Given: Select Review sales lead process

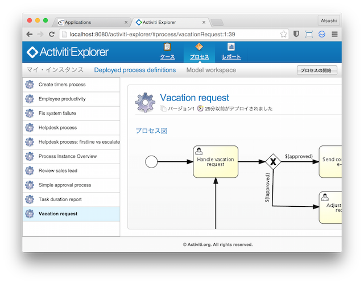Looking at the screenshot, I should pyautogui.click(x=59, y=170).
